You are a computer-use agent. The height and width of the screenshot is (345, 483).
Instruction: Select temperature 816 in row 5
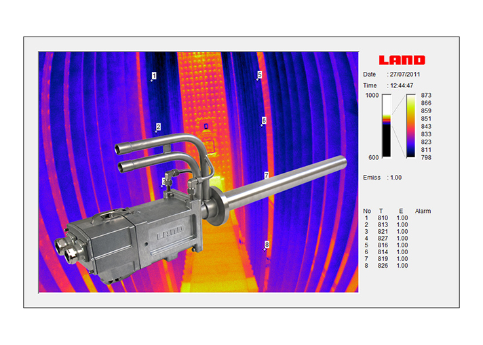coord(383,245)
